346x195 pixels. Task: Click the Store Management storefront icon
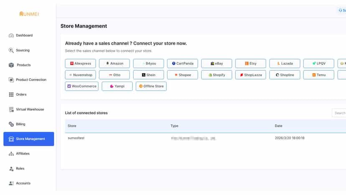[x=11, y=139]
